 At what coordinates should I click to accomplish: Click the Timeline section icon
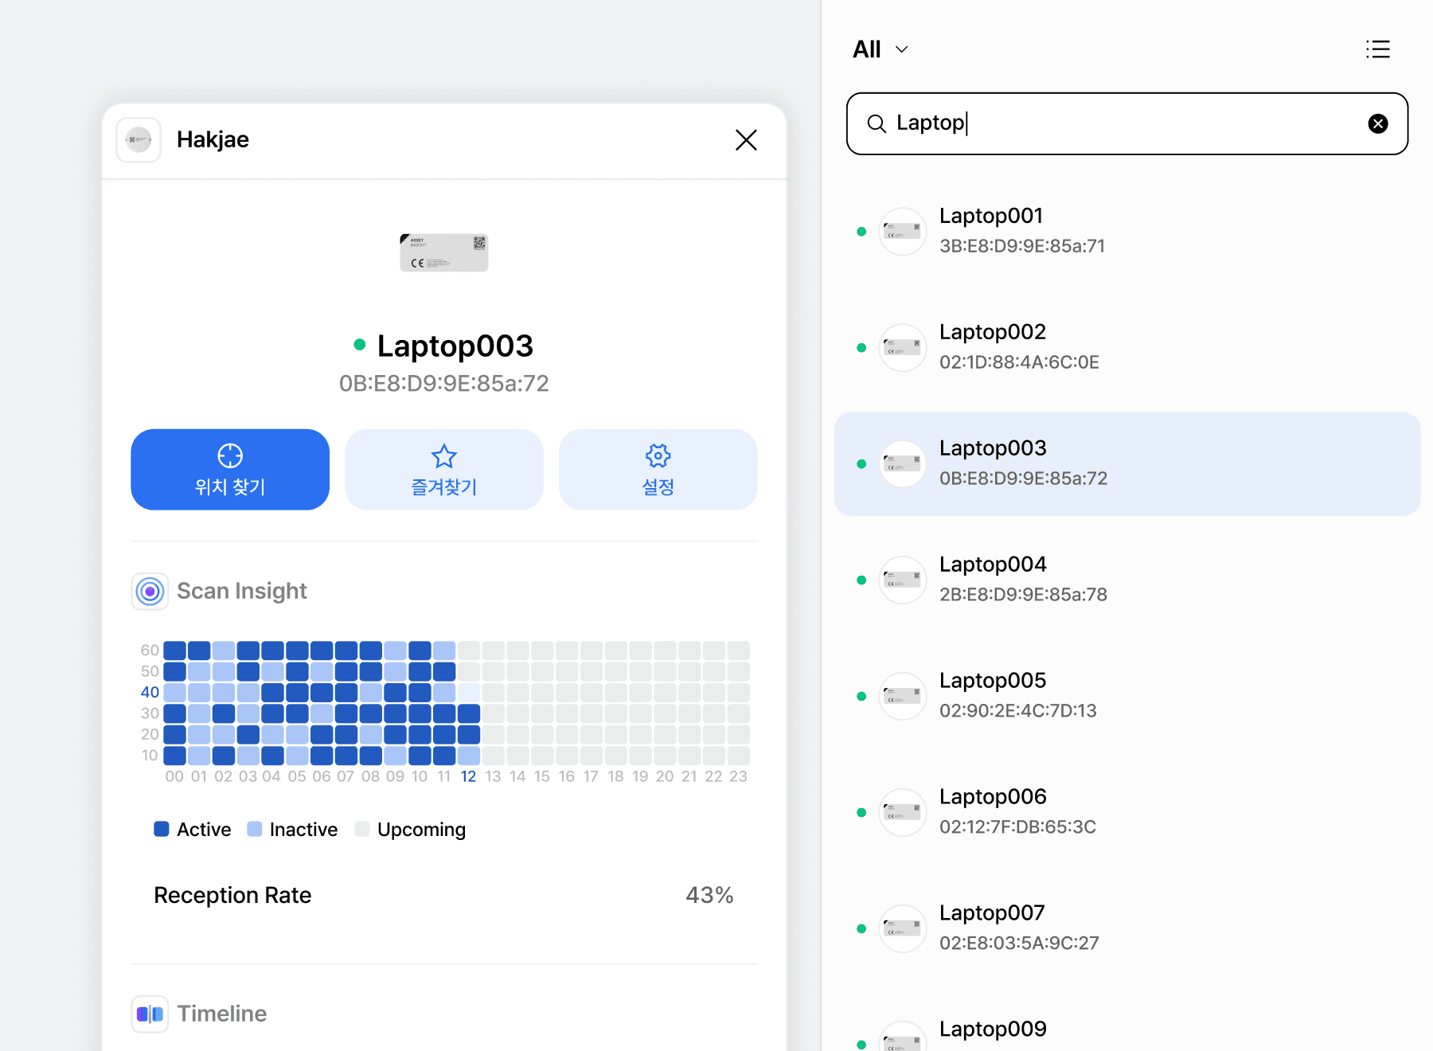pyautogui.click(x=150, y=1014)
